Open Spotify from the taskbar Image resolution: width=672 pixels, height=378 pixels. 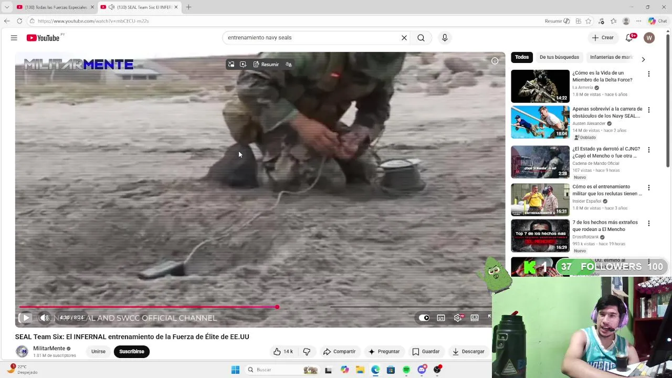click(x=406, y=370)
